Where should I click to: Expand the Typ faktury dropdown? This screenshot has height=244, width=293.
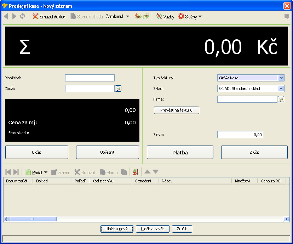[281, 78]
